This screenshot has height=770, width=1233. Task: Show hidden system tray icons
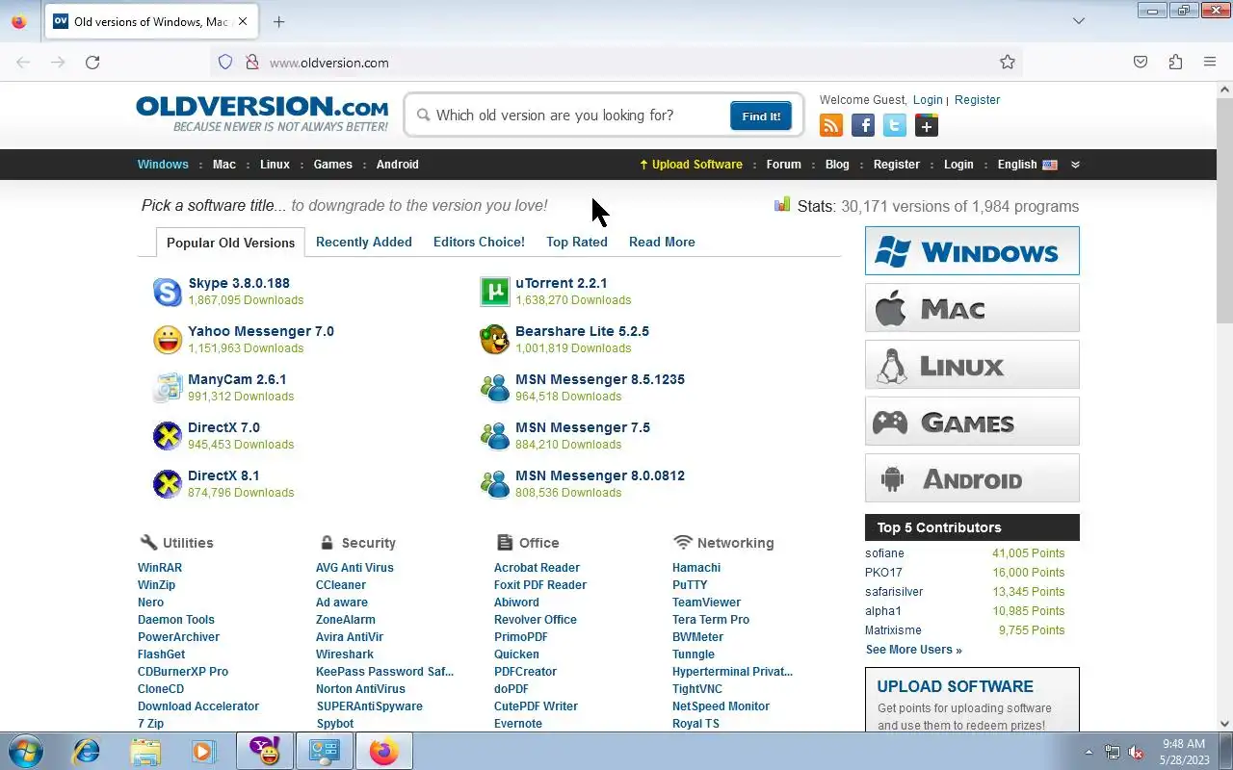(x=1089, y=752)
